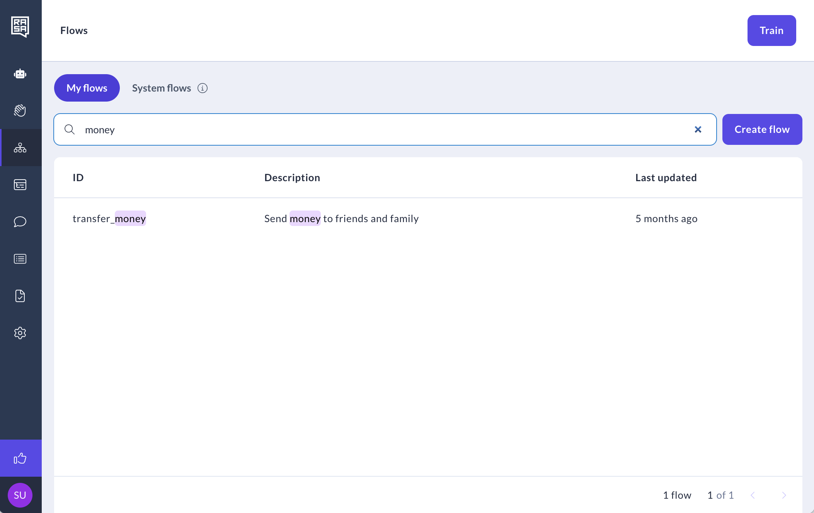
Task: Click the Create flow button
Action: coord(762,129)
